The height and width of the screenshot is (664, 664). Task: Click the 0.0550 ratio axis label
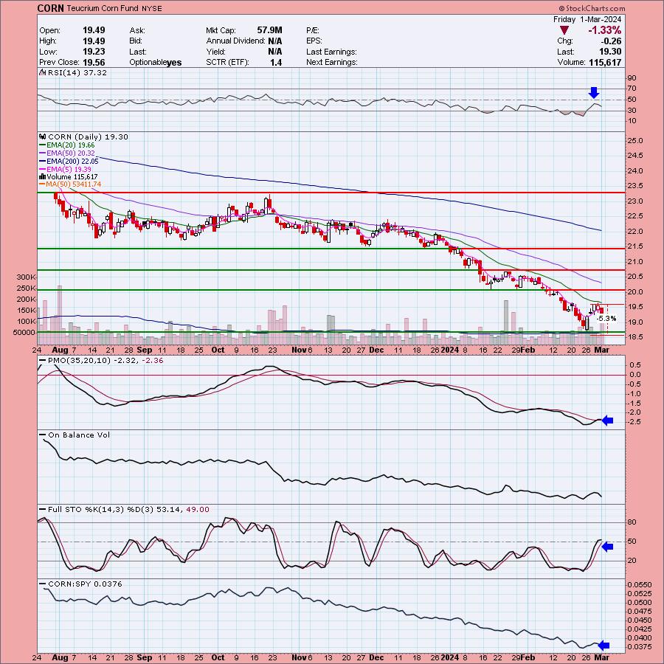[x=640, y=584]
